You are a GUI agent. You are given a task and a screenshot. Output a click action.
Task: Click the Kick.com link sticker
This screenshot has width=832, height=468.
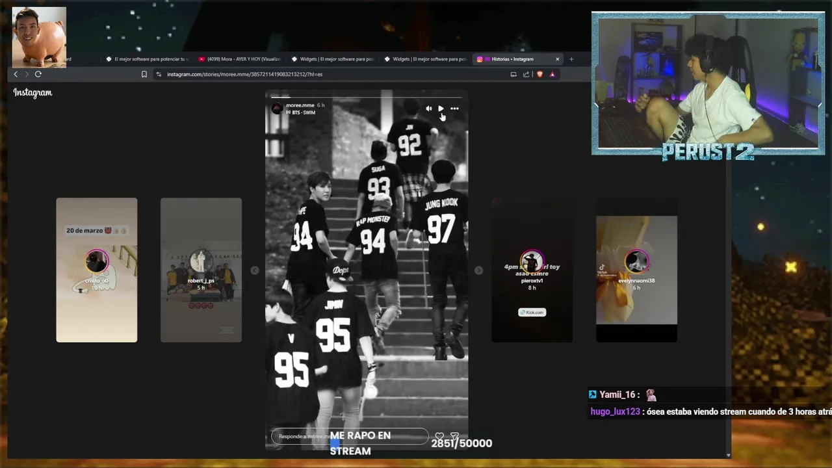(x=532, y=312)
